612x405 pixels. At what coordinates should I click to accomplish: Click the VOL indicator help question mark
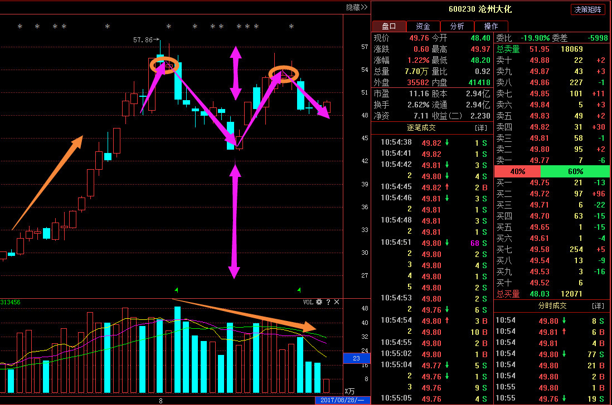click(x=328, y=302)
